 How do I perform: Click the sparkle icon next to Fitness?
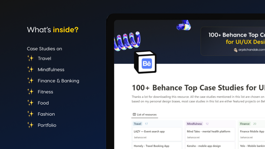30,92
